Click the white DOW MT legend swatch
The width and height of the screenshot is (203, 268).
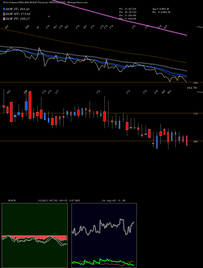click(x=4, y=14)
